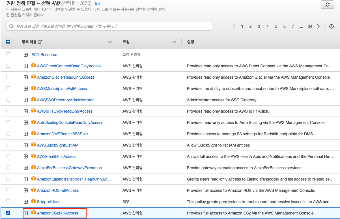Uncheck the AmazonEC2FullAccess checkbox
The width and height of the screenshot is (340, 219).
click(x=8, y=213)
